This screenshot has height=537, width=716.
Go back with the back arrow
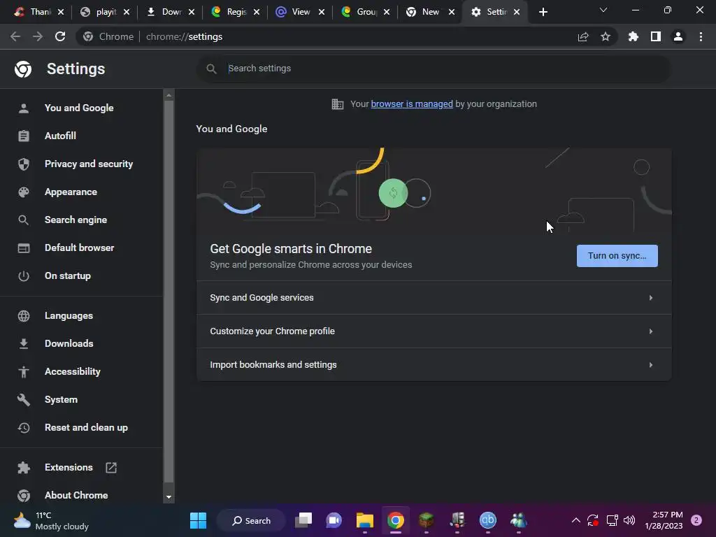15,36
